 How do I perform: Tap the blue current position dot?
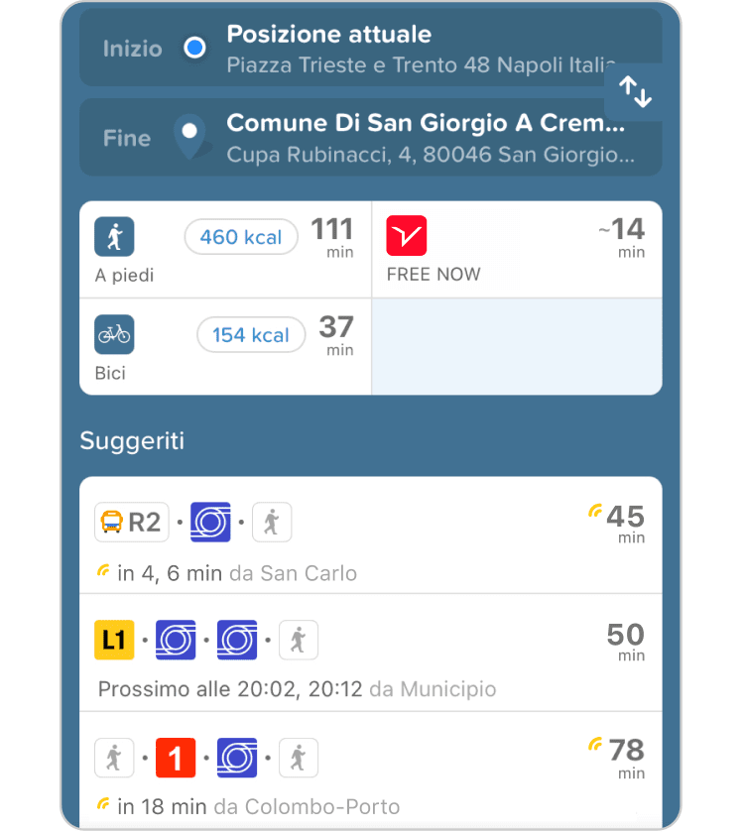coord(195,48)
